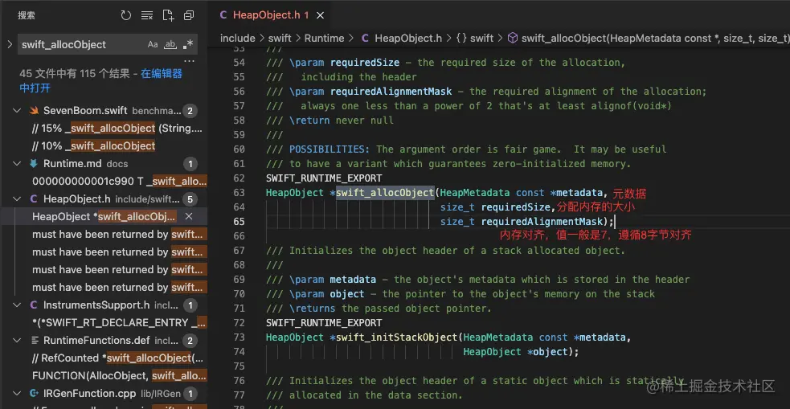Select the // RefCounted *swift_allocObject result
This screenshot has width=790, height=409.
point(117,358)
